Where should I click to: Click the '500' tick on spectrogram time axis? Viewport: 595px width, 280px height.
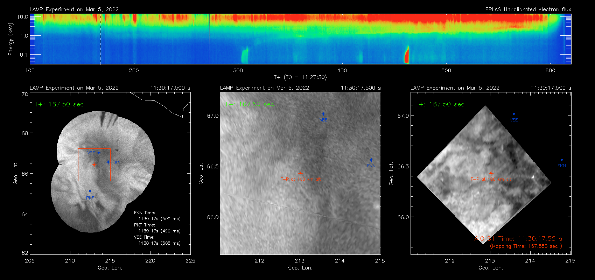tap(446, 70)
